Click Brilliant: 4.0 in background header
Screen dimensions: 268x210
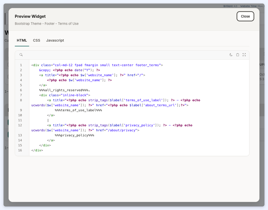tap(230, 6)
